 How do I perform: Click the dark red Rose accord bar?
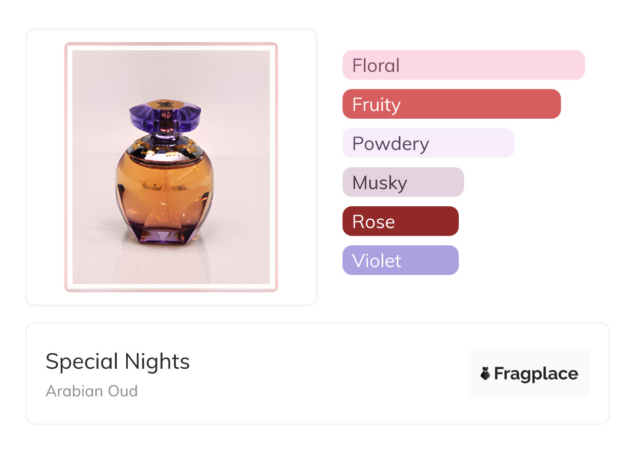coord(400,221)
